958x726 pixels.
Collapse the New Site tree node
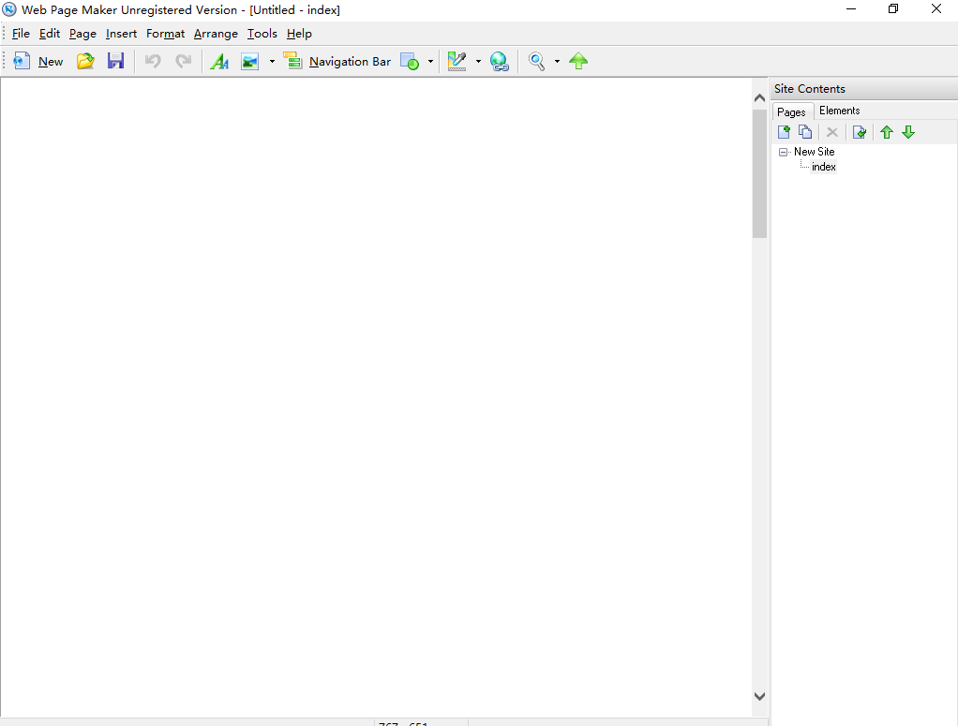pos(784,152)
